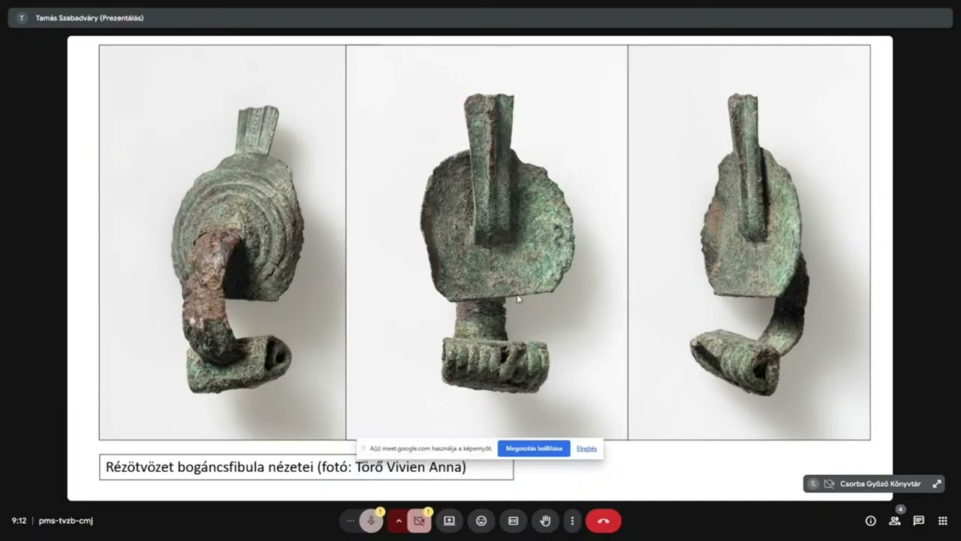Click the muted mic indicator on self-view tile

pos(813,484)
